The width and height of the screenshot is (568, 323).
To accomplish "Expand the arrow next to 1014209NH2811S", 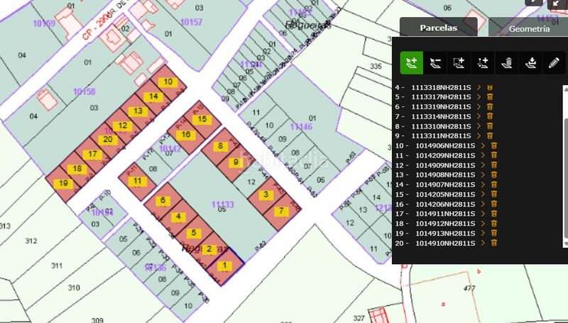I will pyautogui.click(x=483, y=155).
